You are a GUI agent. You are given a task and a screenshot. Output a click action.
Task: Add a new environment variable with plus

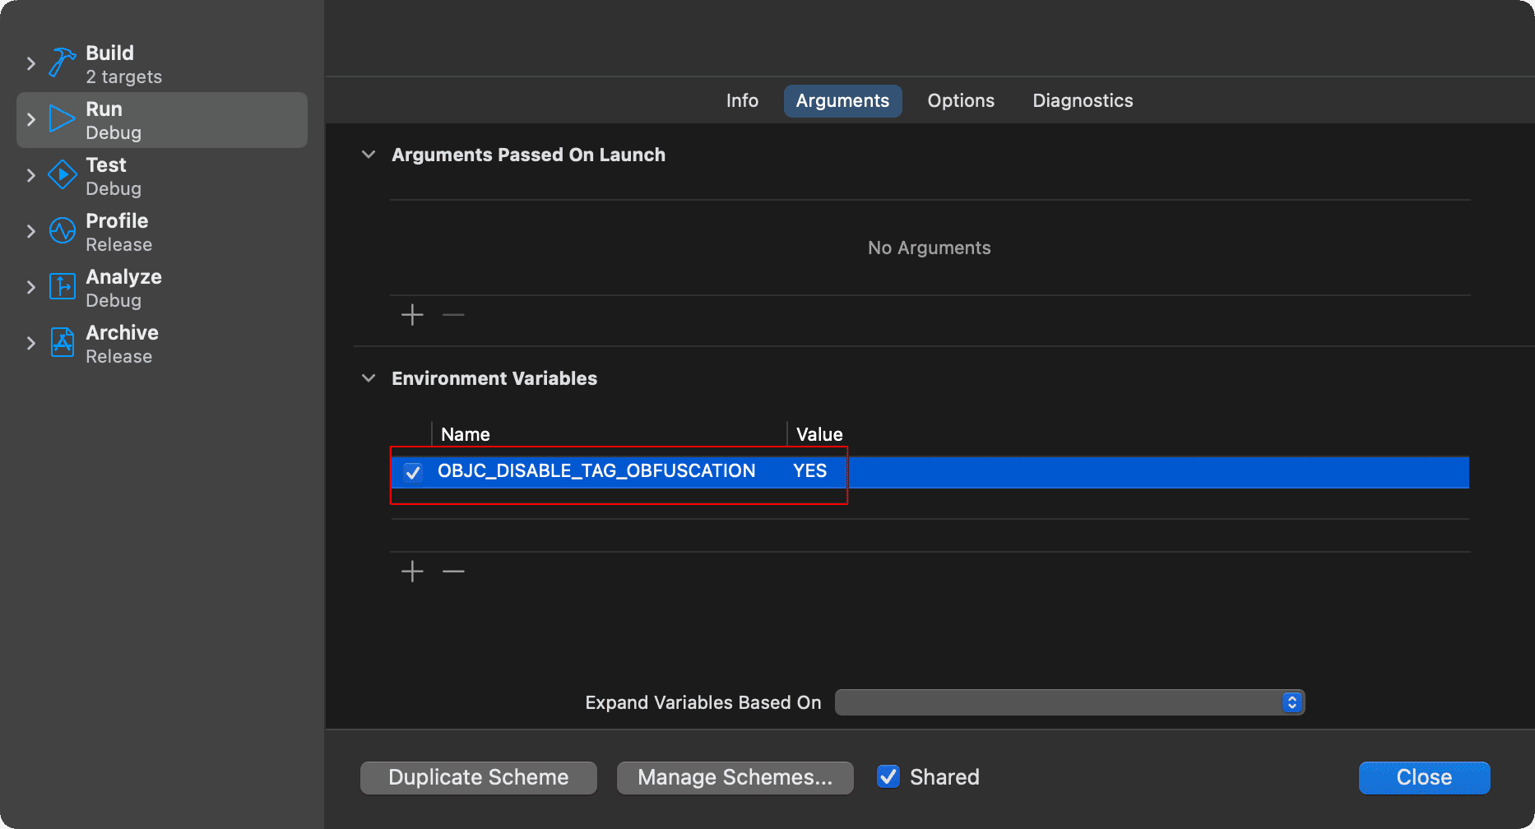click(x=412, y=571)
